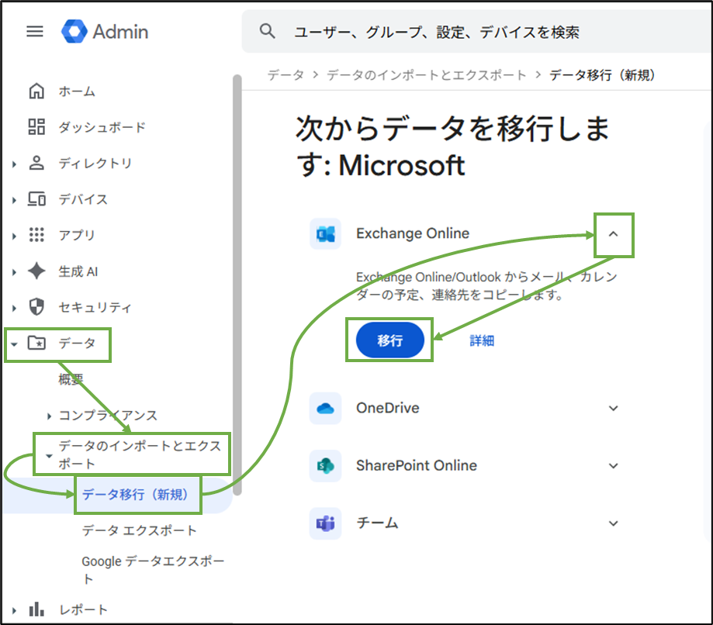Image resolution: width=713 pixels, height=625 pixels.
Task: Click the Exchange Online Outlook icon
Action: (326, 233)
